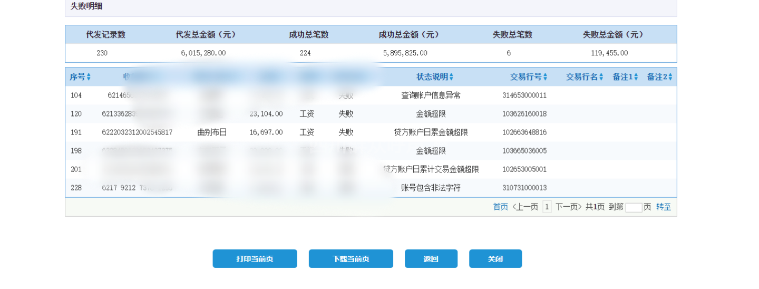Click sort arrows beside 备注2 header

(x=670, y=77)
